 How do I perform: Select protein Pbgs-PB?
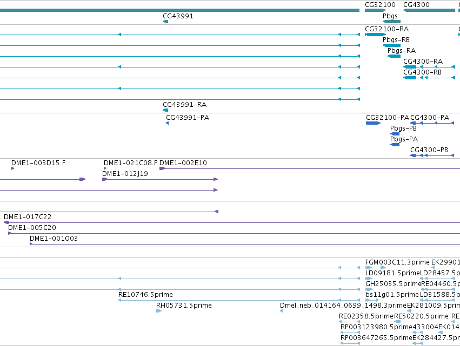[x=395, y=134]
